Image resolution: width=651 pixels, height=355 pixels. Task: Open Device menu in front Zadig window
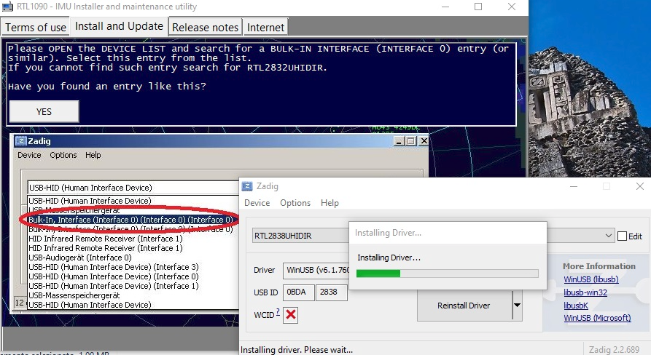click(257, 203)
